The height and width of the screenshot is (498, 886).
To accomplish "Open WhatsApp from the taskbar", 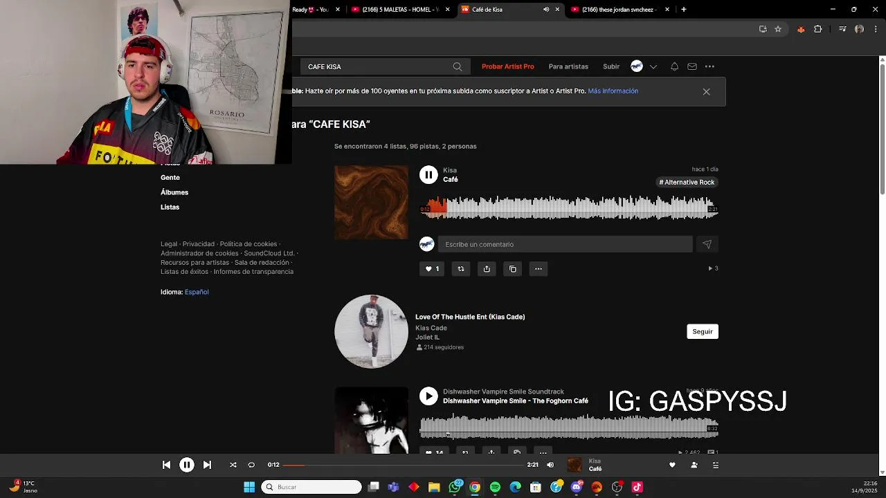I will (x=455, y=487).
